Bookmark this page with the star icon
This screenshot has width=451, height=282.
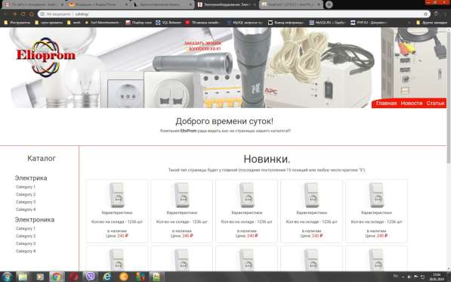pyautogui.click(x=425, y=14)
